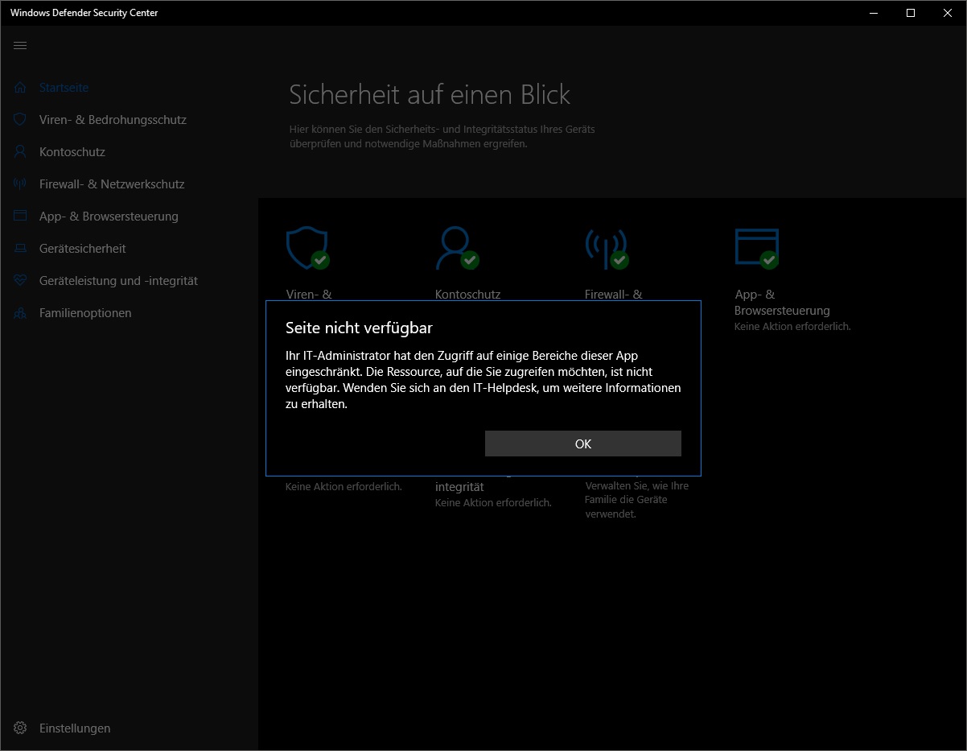Click OK in the Seite nicht verfügbar dialog
The width and height of the screenshot is (967, 751).
pyautogui.click(x=582, y=444)
